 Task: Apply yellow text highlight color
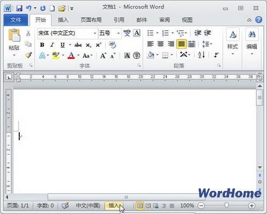(x=56, y=56)
